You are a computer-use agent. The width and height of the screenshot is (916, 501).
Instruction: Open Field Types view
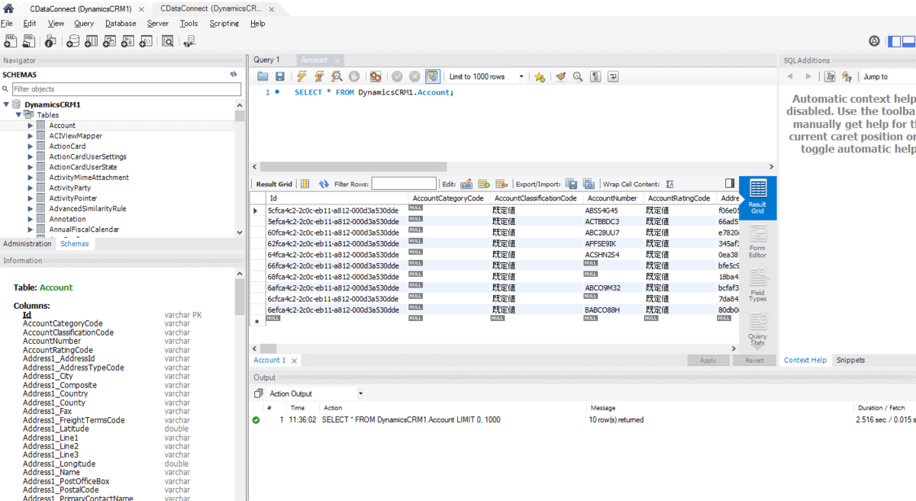tap(758, 284)
